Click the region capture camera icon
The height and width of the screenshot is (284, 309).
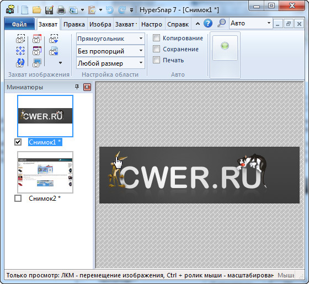pyautogui.click(x=20, y=39)
